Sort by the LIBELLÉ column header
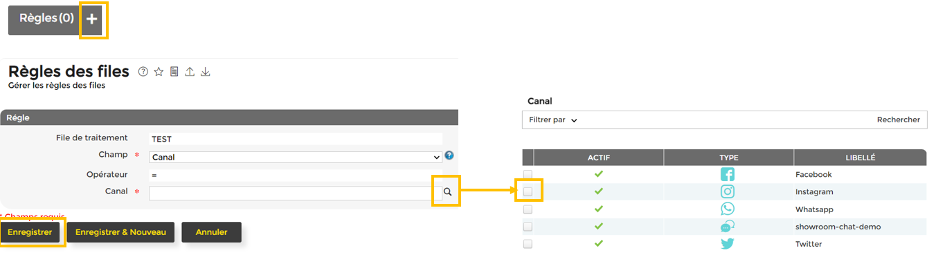 click(x=860, y=158)
